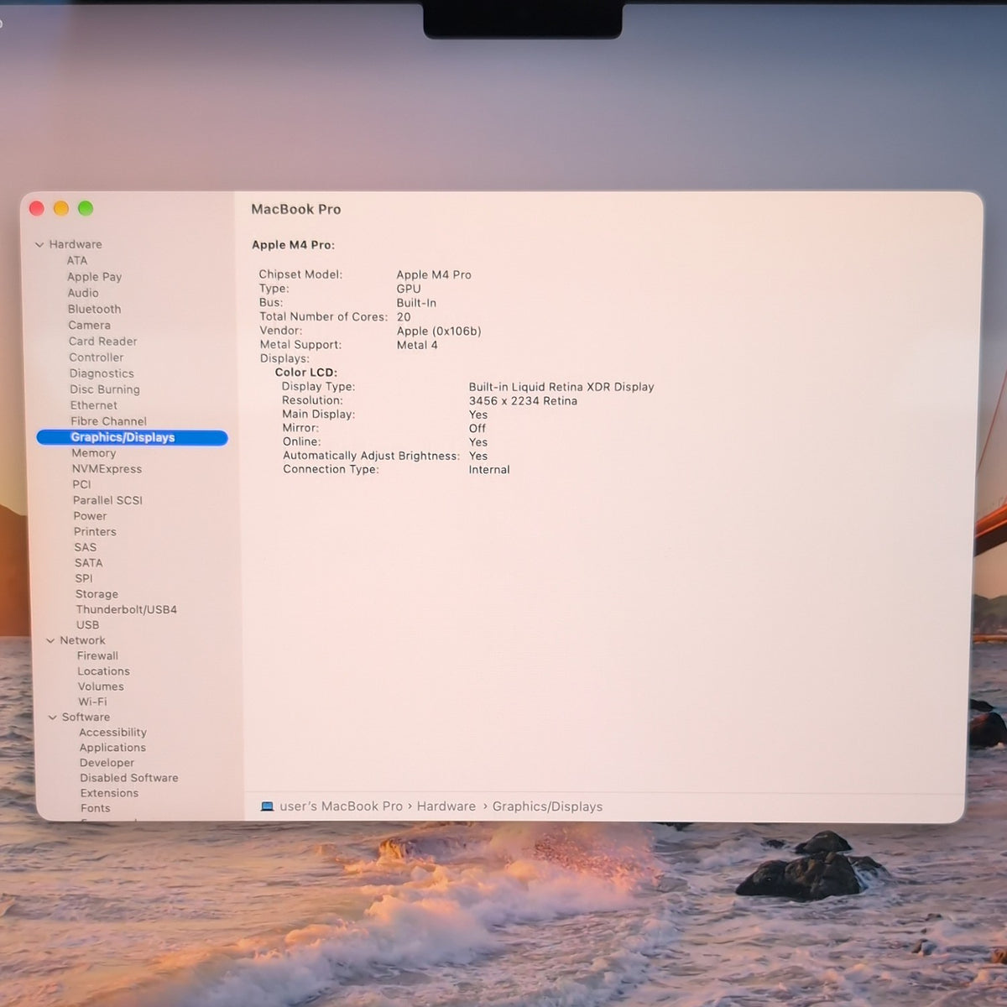Click "user's MacBook Pro" in path bar

coord(341,806)
